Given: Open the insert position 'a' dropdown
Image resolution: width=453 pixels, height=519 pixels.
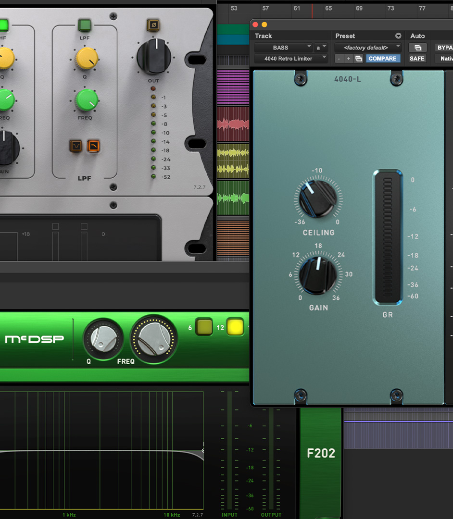Looking at the screenshot, I should [x=321, y=47].
